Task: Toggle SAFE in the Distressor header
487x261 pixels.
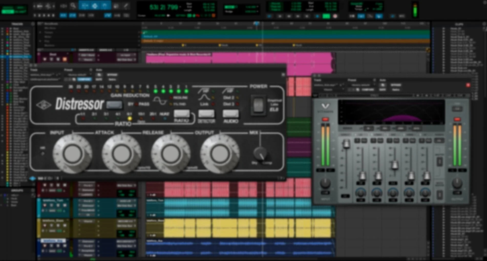Action: click(x=99, y=79)
